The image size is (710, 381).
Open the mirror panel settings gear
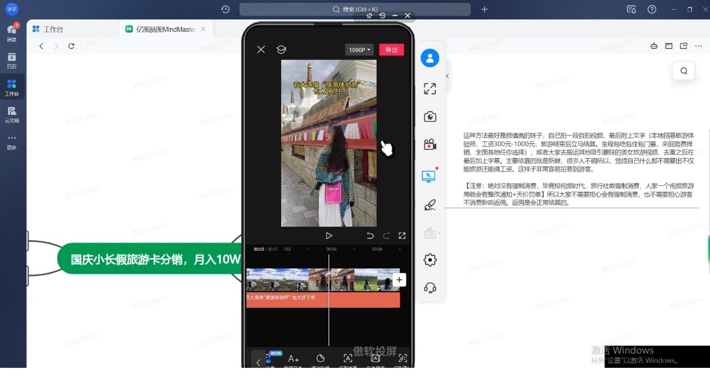(430, 260)
